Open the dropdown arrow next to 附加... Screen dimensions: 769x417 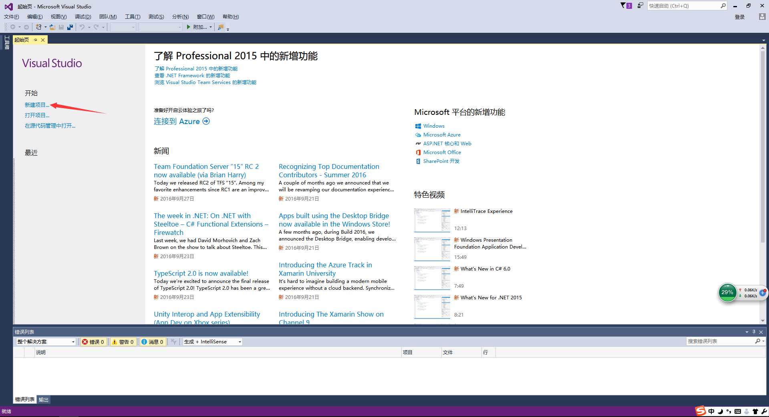coord(211,27)
